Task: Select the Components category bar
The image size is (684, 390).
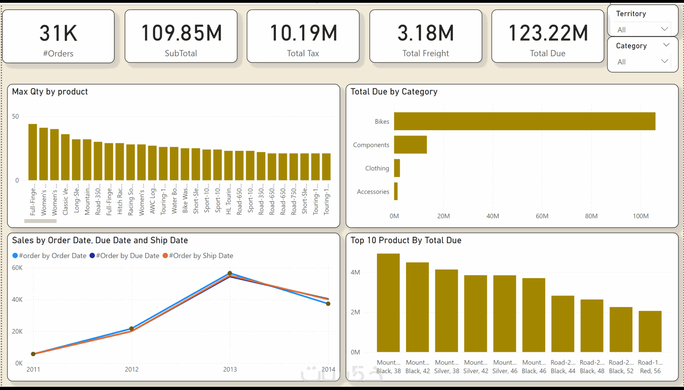Action: [410, 145]
